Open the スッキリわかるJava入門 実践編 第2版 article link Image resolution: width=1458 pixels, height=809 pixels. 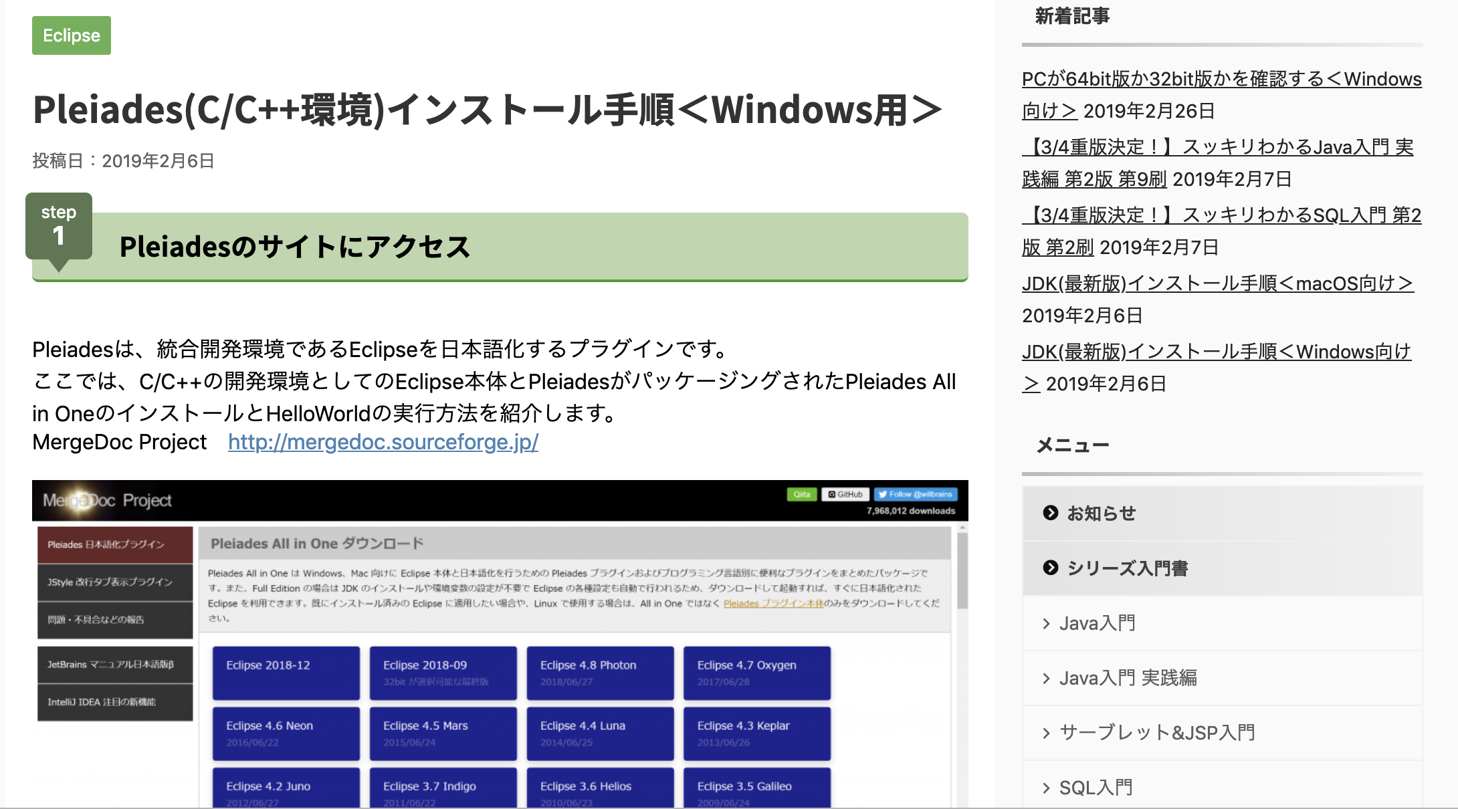coord(1217,162)
